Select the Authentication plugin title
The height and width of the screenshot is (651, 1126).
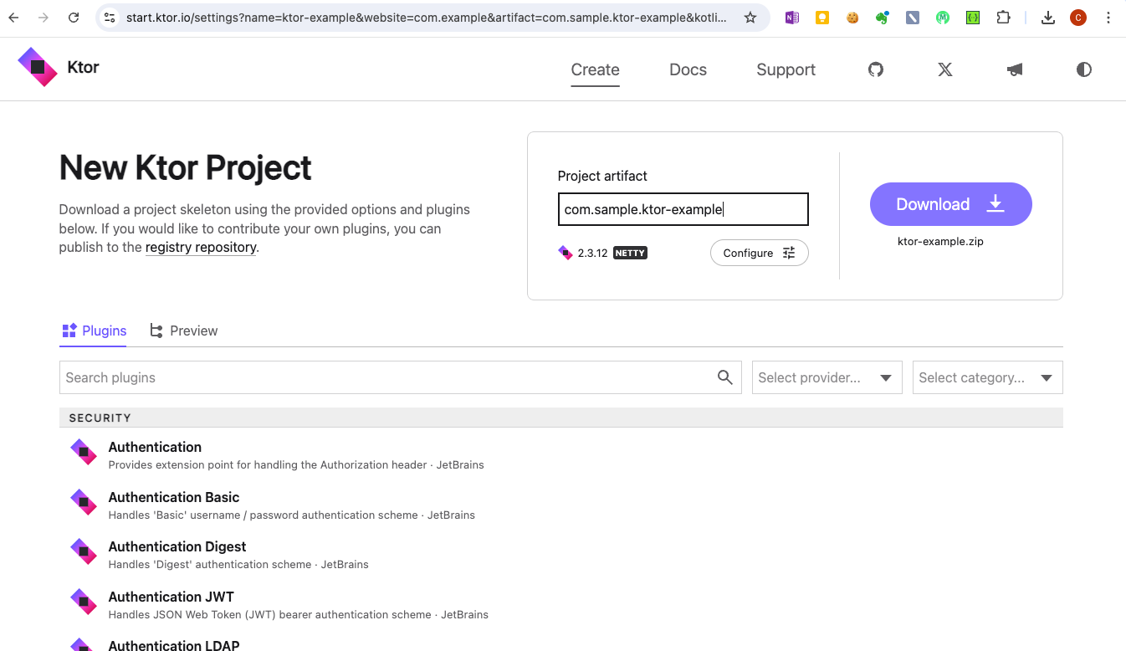click(155, 447)
